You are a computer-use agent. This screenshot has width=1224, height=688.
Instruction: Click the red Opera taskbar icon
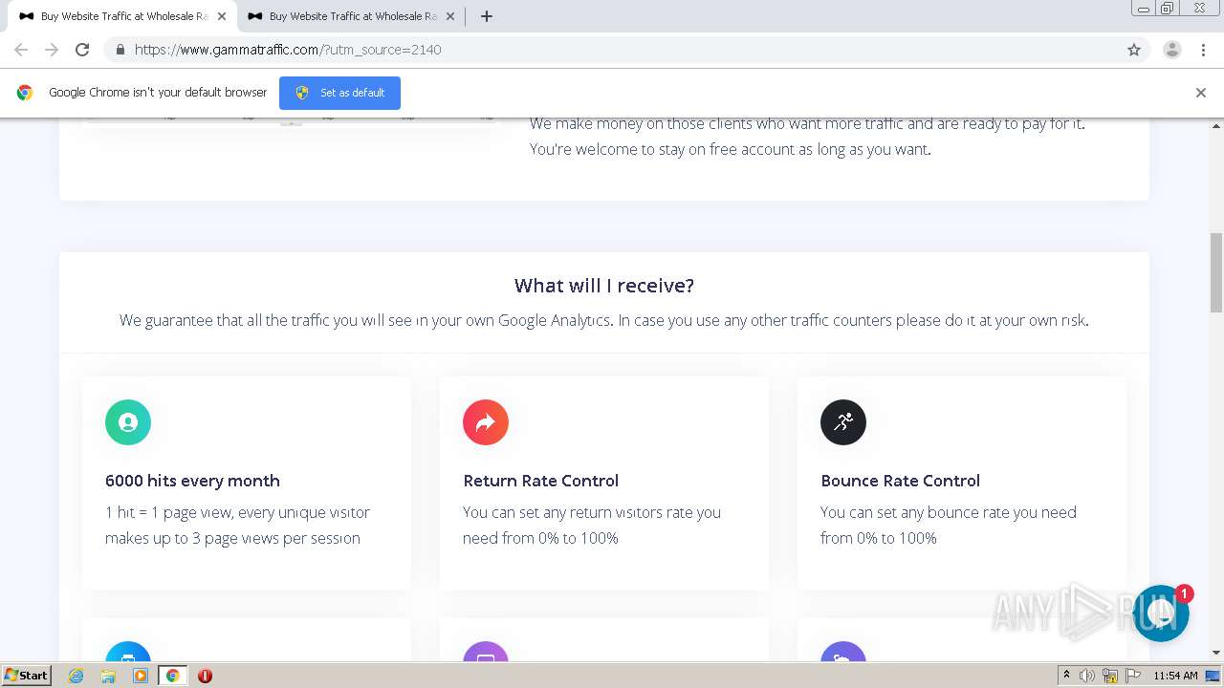click(x=205, y=676)
